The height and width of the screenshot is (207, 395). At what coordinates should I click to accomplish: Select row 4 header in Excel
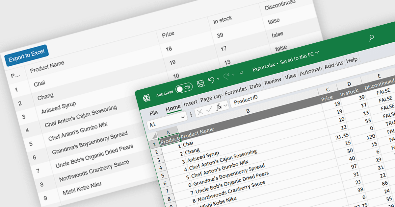coord(161,168)
